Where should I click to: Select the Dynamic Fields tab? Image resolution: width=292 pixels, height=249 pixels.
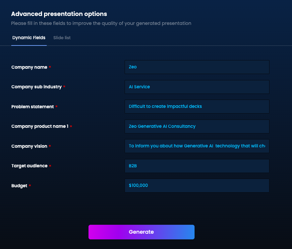coord(29,38)
